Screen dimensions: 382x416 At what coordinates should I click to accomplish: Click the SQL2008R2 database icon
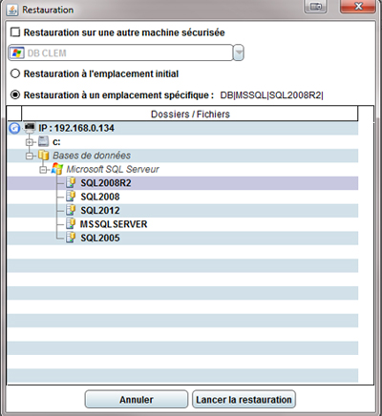[71, 183]
